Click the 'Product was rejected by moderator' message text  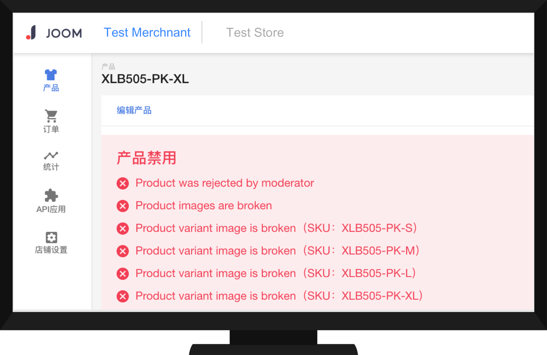(224, 183)
